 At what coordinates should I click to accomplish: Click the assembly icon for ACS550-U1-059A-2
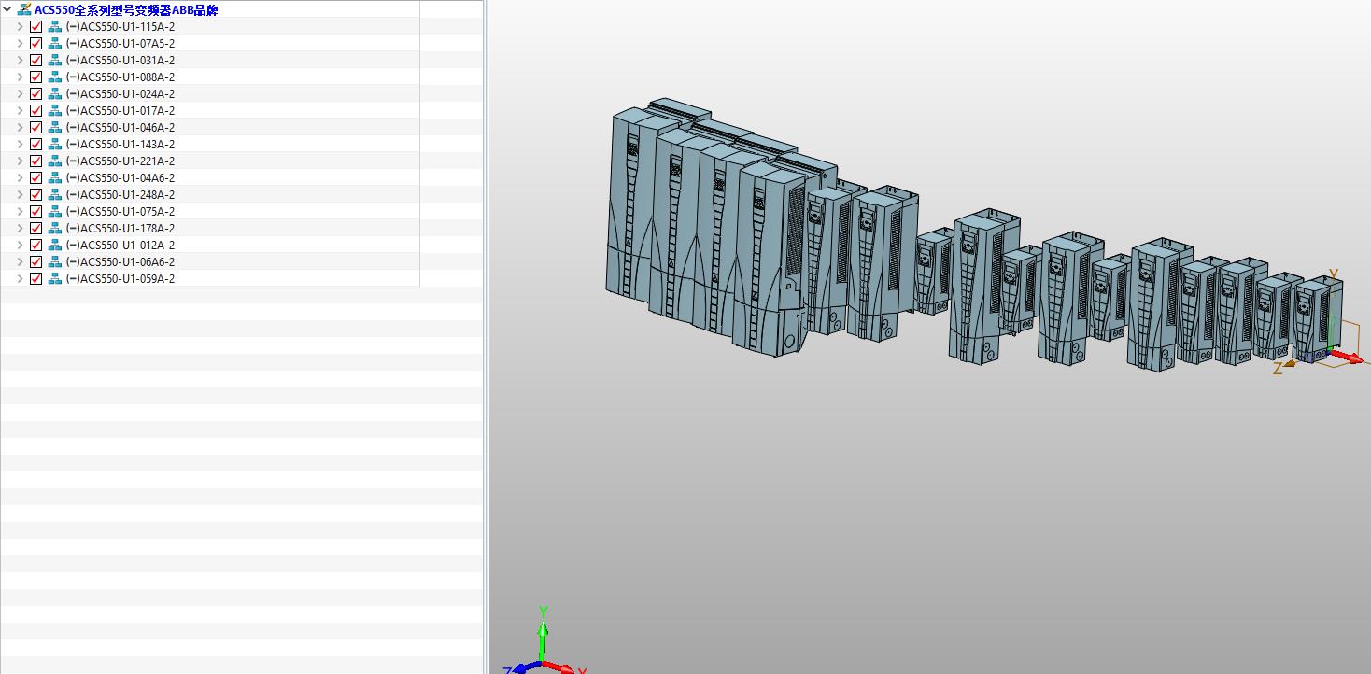(54, 279)
